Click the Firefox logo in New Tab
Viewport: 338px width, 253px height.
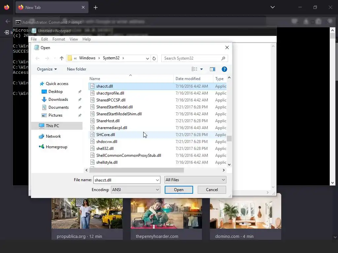(21, 7)
